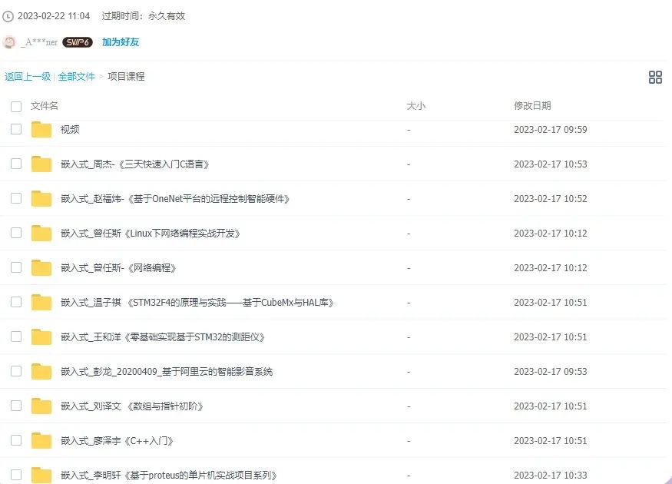Click the 项目课程 breadcrumb label
This screenshot has height=484, width=672.
(126, 77)
